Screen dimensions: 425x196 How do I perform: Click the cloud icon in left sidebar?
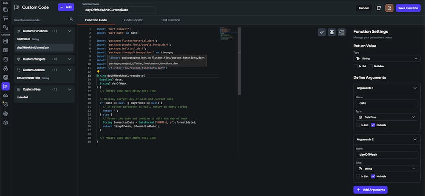click(6, 95)
